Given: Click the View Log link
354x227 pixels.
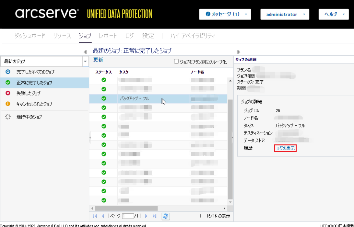Looking at the screenshot, I should point(285,148).
